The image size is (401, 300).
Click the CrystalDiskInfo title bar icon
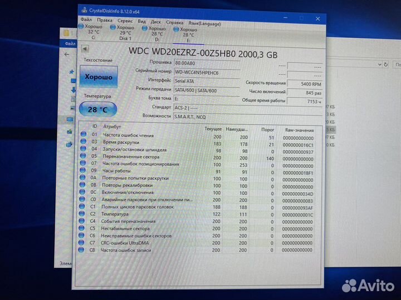84,10
